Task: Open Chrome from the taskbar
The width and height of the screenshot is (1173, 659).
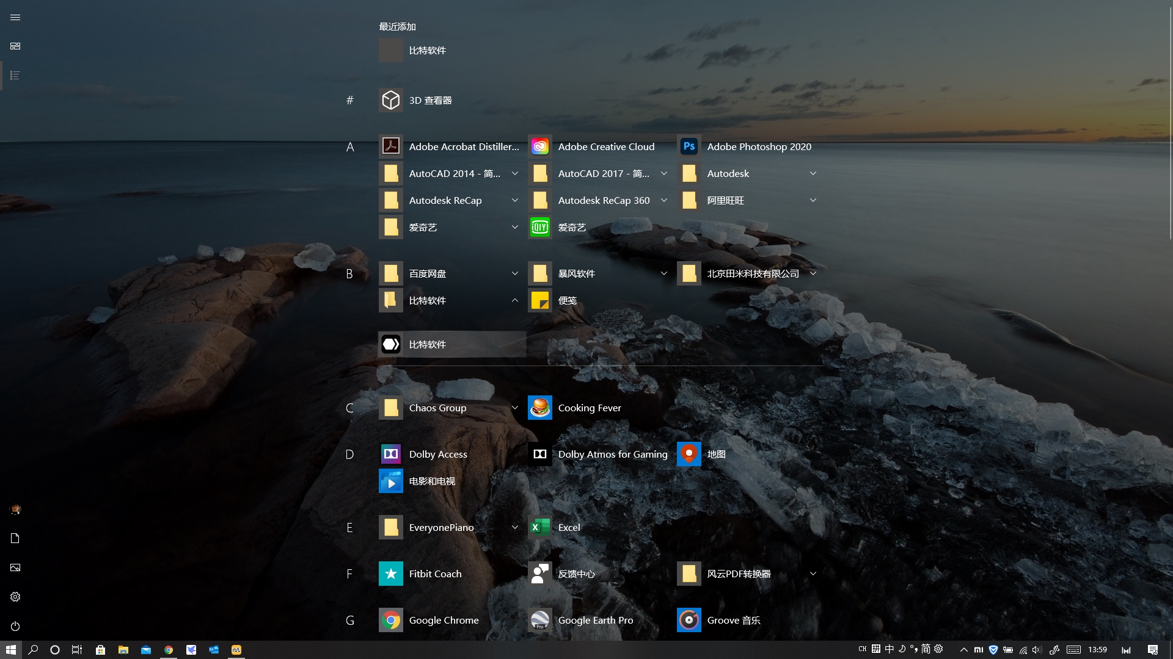Action: pos(169,650)
